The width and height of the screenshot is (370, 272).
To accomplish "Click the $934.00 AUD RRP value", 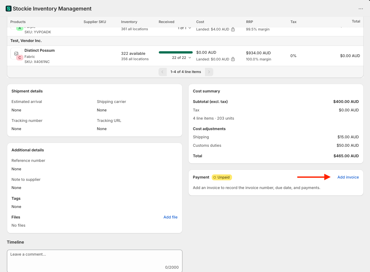I will click(258, 53).
